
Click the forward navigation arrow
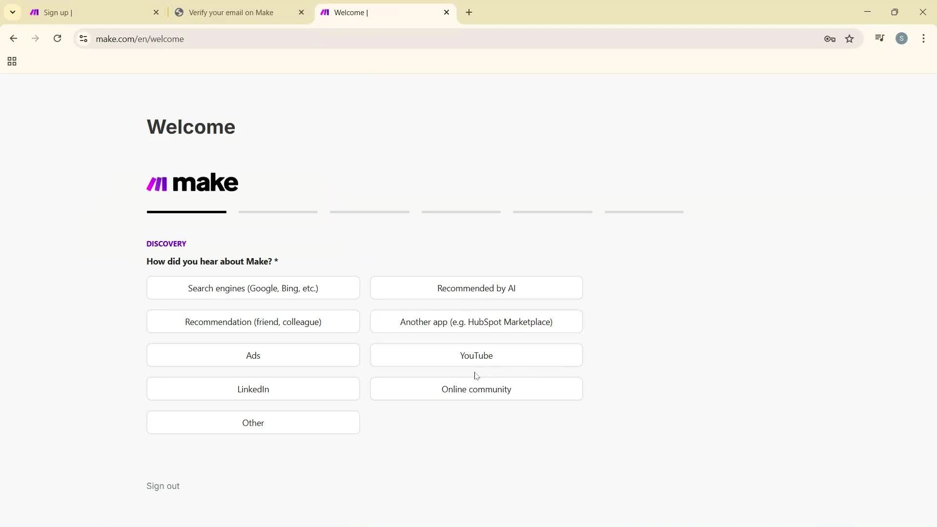tap(35, 39)
